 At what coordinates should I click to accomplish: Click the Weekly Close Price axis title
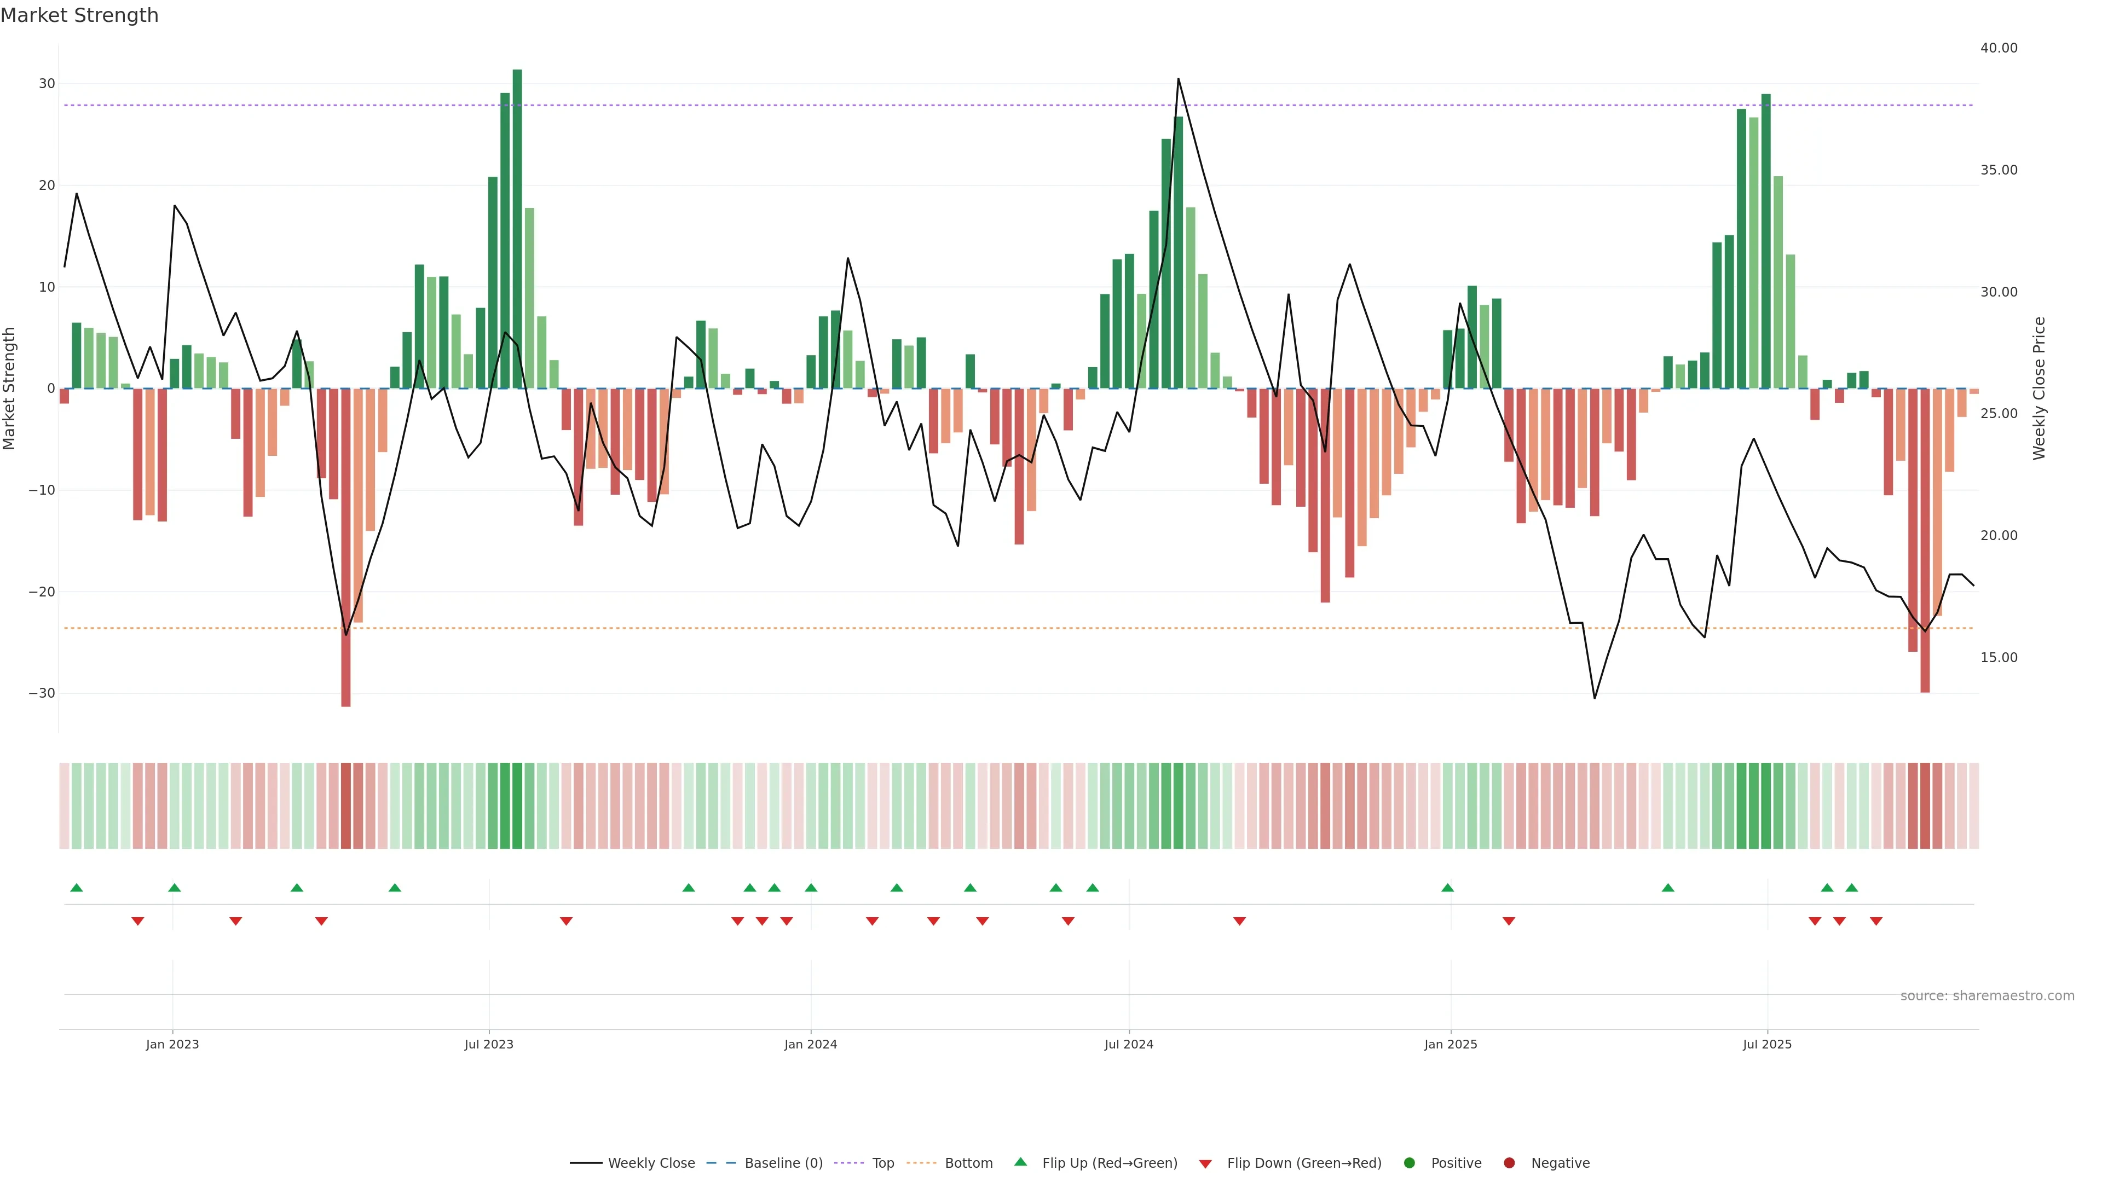click(x=2039, y=389)
